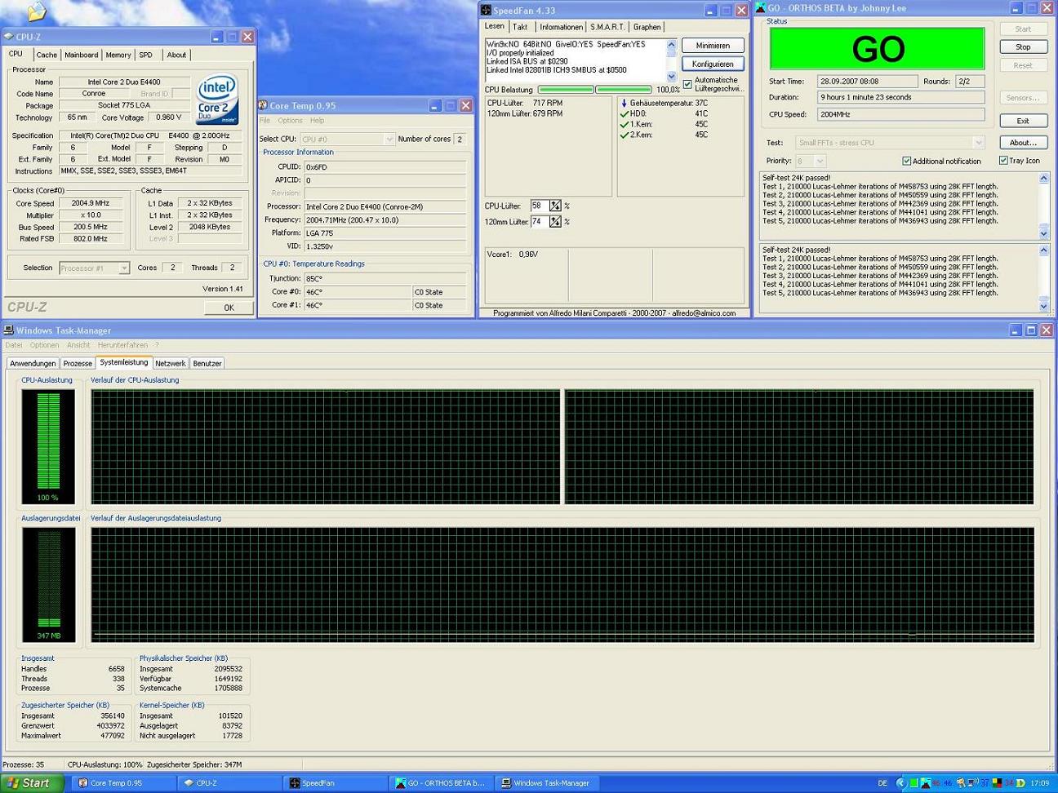The image size is (1058, 793).
Task: Click the green GO status panel
Action: click(877, 49)
